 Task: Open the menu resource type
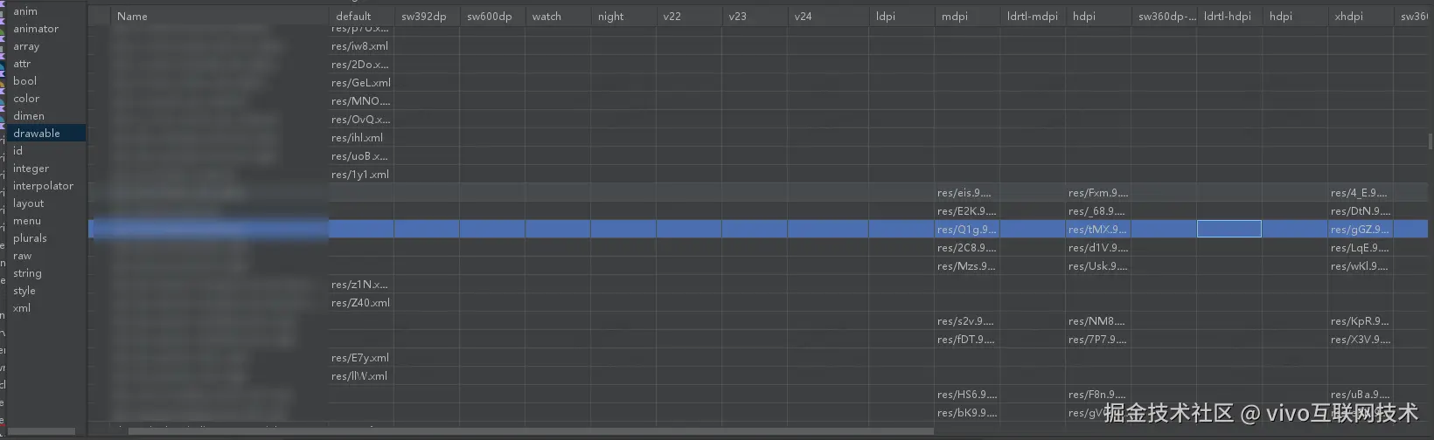pyautogui.click(x=26, y=221)
